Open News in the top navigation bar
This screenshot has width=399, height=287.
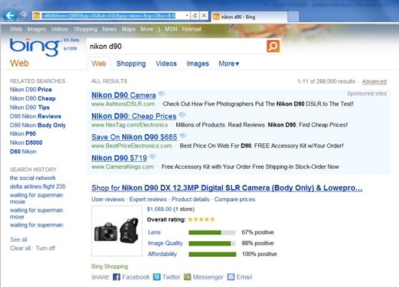click(x=109, y=29)
